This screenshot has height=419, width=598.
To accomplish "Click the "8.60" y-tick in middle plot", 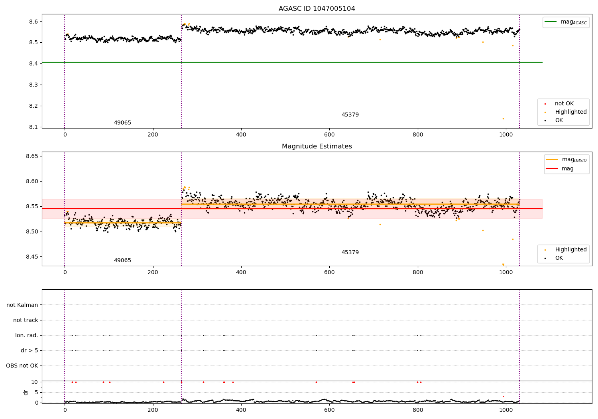I will click(x=32, y=181).
